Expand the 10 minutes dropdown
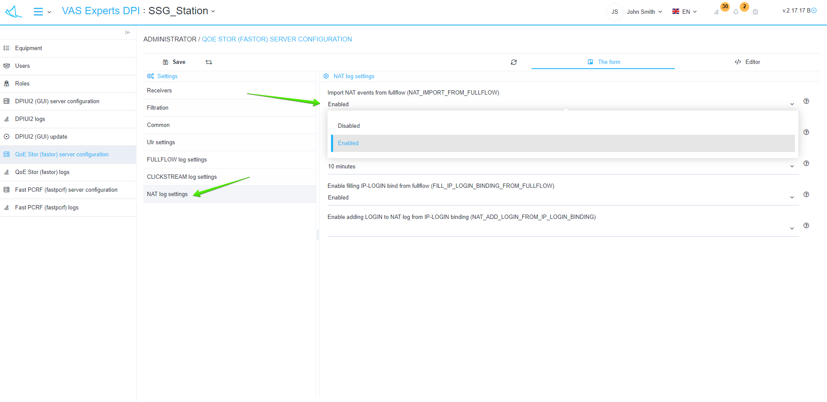The height and width of the screenshot is (402, 827). pyautogui.click(x=563, y=167)
